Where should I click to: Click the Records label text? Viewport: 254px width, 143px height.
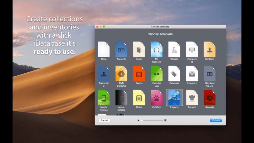pyautogui.click(x=210, y=107)
